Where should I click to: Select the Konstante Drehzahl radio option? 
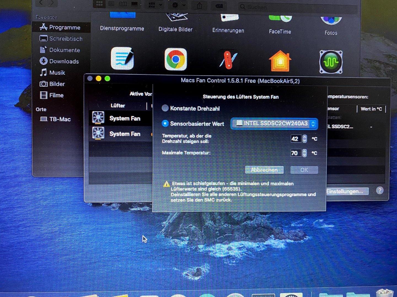(165, 108)
